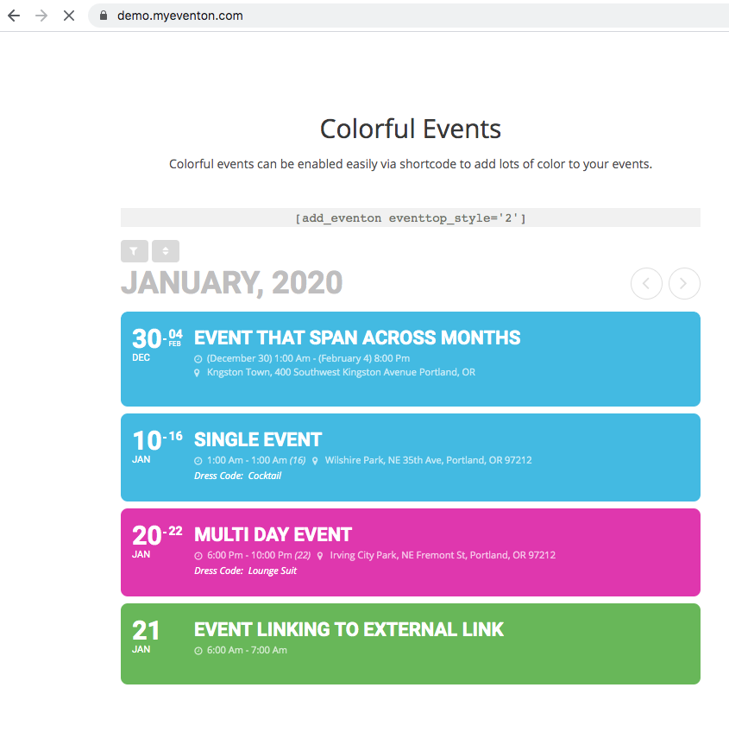Screen dimensions: 729x738
Task: Expand the pink Multi Day Event card title
Action: tap(273, 534)
